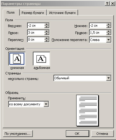Screen dimensions: 116x140
Task: Click the page preview sample thumbnail
Action: pyautogui.click(x=87, y=111)
